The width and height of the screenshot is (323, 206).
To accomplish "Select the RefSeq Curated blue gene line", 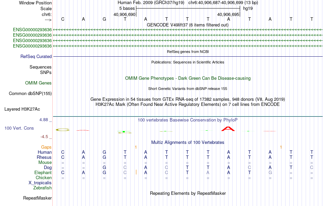I will point(188,56).
